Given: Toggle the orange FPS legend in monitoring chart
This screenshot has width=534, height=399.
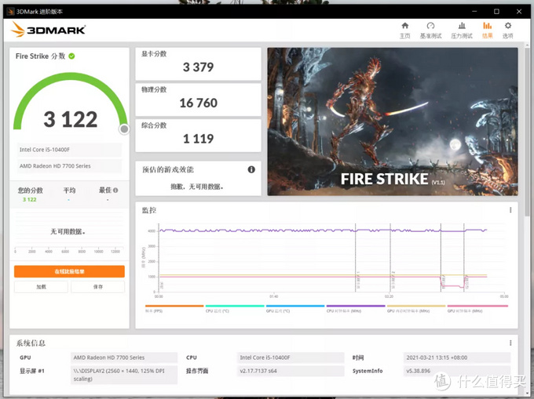Looking at the screenshot, I should tap(174, 308).
